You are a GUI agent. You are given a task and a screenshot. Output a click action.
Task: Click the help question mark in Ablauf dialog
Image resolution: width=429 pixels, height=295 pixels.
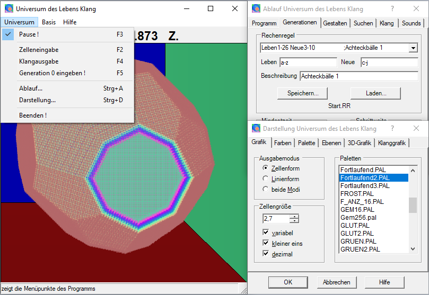[392, 9]
